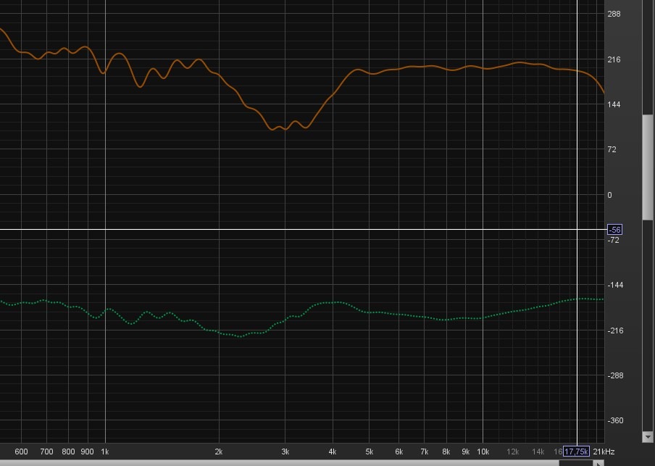655x466 pixels.
Task: Click the 12k frequency axis label
Action: [512, 452]
